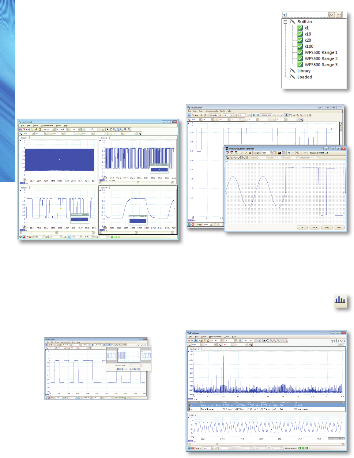Click the Scope 2 horizontal scrollbar thumb
The width and height of the screenshot is (354, 458).
coord(138,183)
